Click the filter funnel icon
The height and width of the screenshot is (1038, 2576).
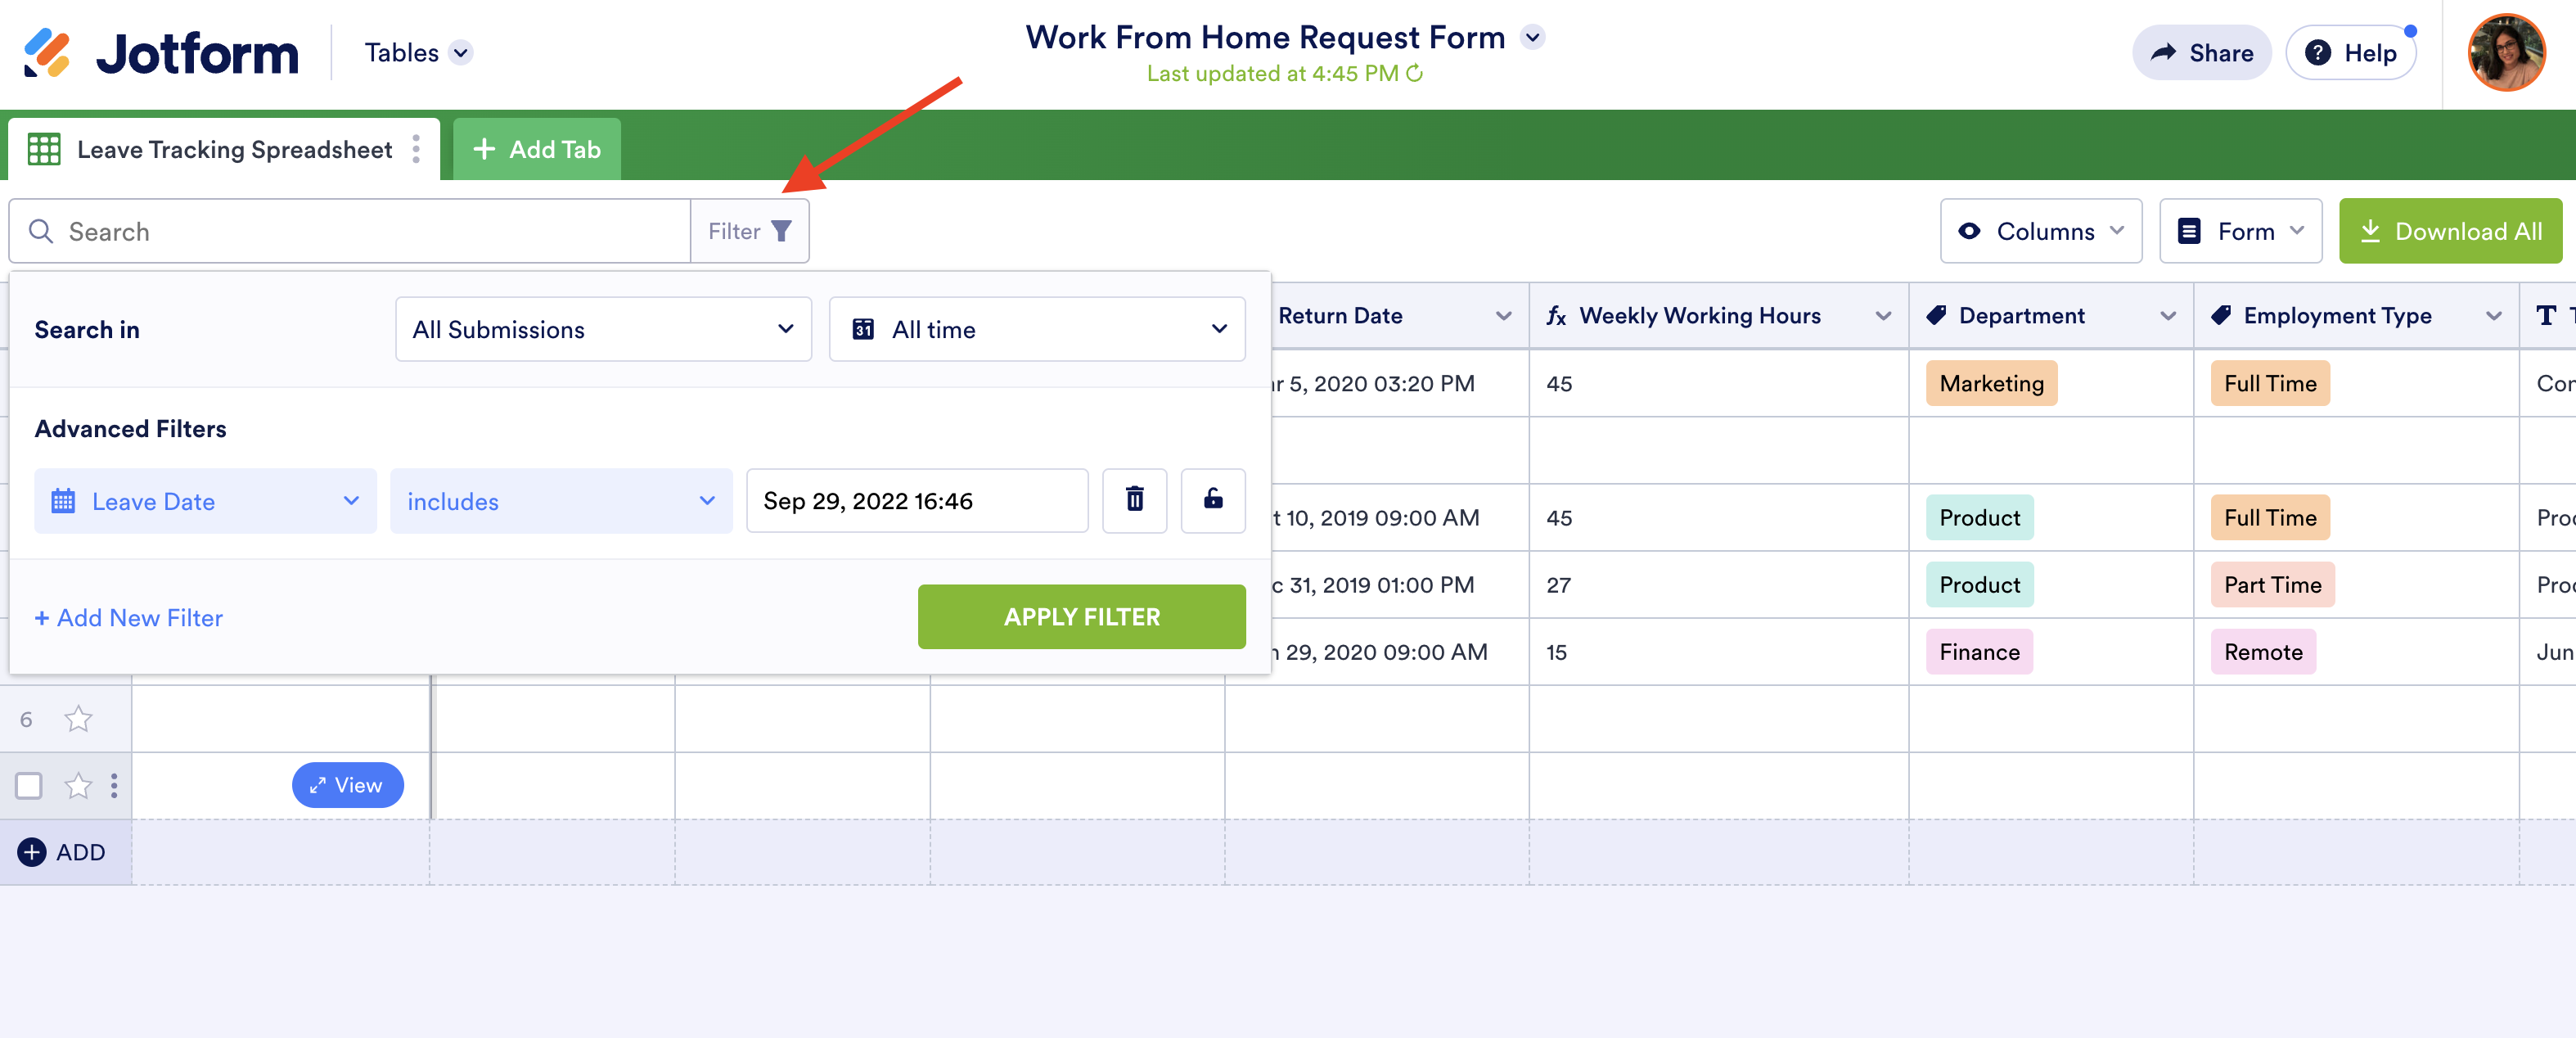point(781,231)
